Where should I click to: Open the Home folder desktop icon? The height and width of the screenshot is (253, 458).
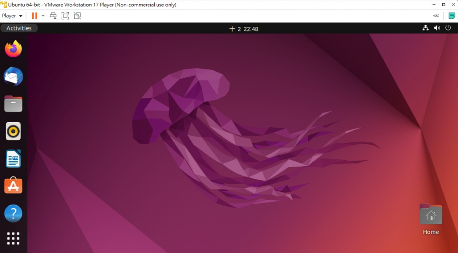click(431, 214)
